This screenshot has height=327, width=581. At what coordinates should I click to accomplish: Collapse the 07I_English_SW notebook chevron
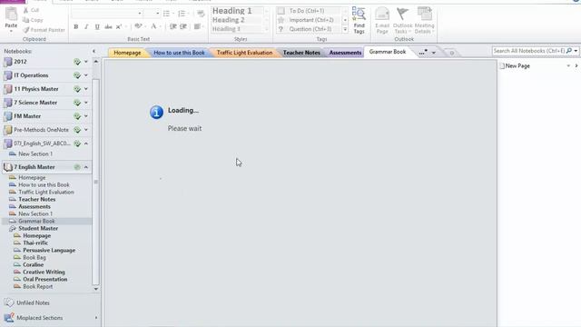tap(86, 144)
